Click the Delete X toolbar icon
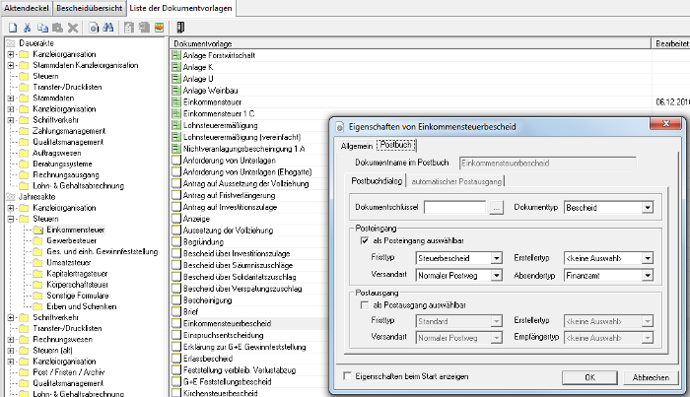Viewport: 690px width, 397px height. coord(73,29)
